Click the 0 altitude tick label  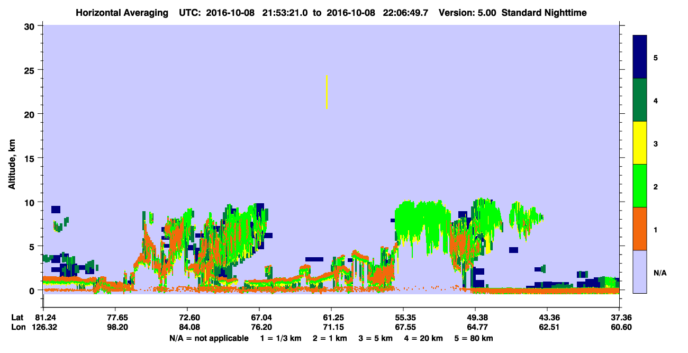33,290
